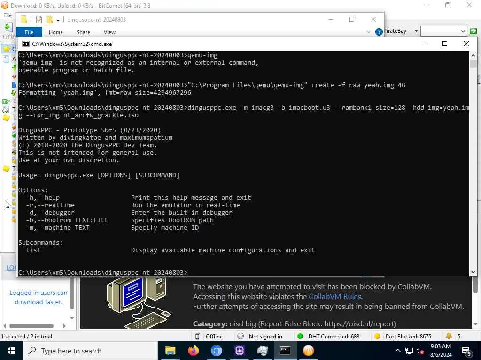Viewport: 481px width, 360px height.
Task: Click the taskbar search box
Action: (x=91, y=351)
